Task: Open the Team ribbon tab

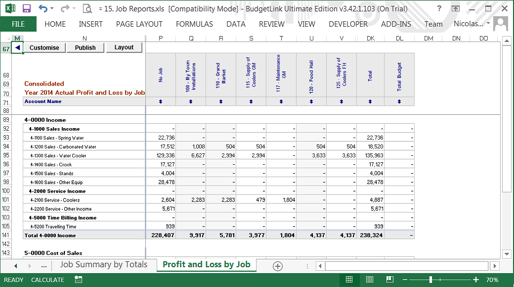Action: tap(433, 24)
